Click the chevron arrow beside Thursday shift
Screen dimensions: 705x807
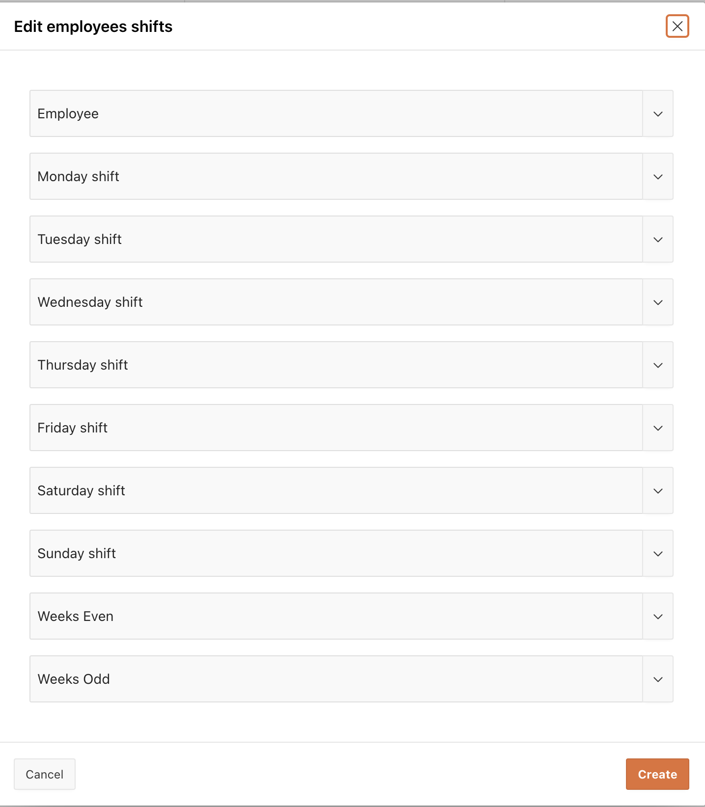point(658,365)
